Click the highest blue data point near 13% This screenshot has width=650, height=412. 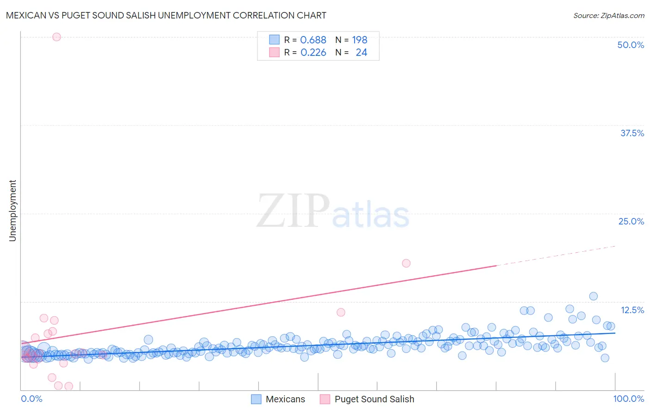pos(594,296)
